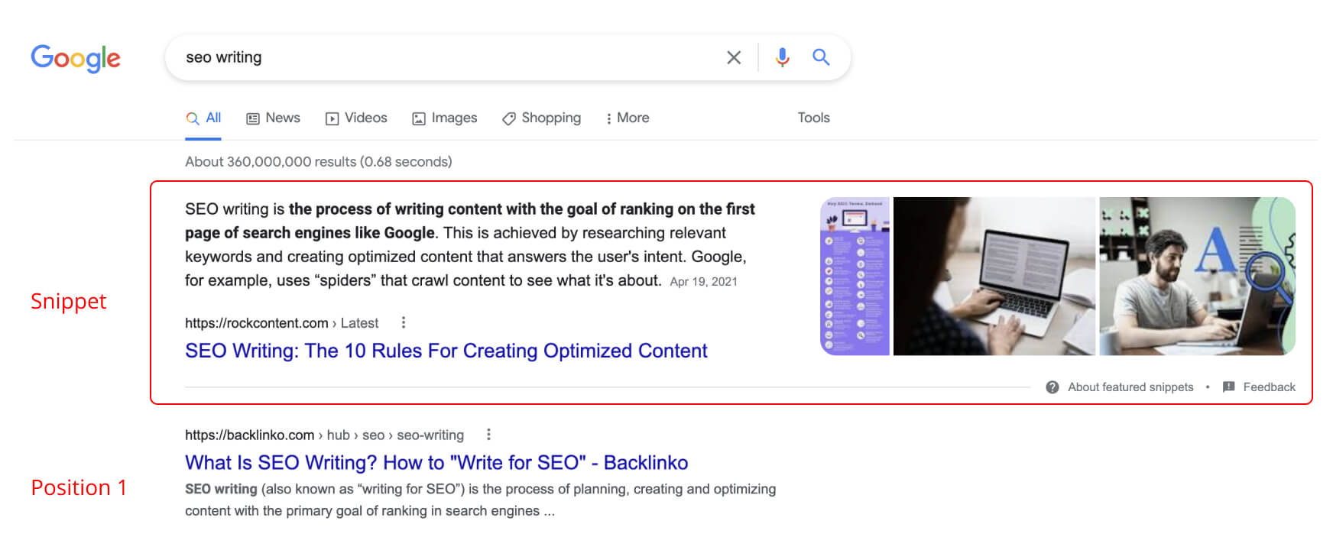Open the question mark help icon
1333x550 pixels.
coord(1052,387)
